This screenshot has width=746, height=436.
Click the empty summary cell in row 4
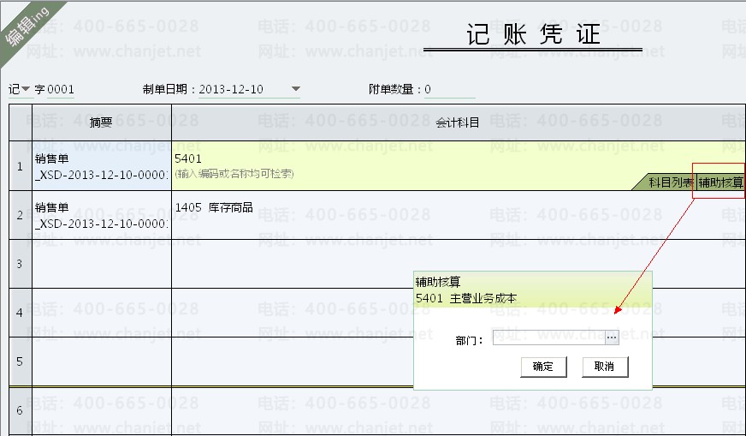(x=101, y=313)
